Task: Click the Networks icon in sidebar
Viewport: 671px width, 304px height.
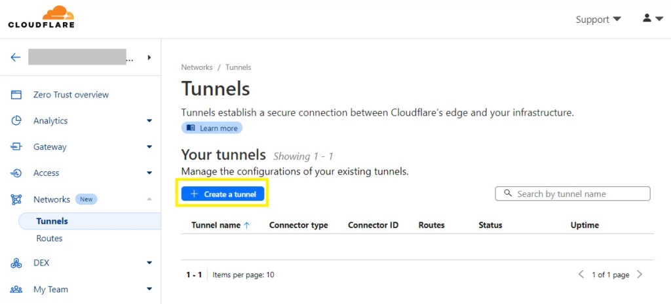Action: [x=16, y=199]
